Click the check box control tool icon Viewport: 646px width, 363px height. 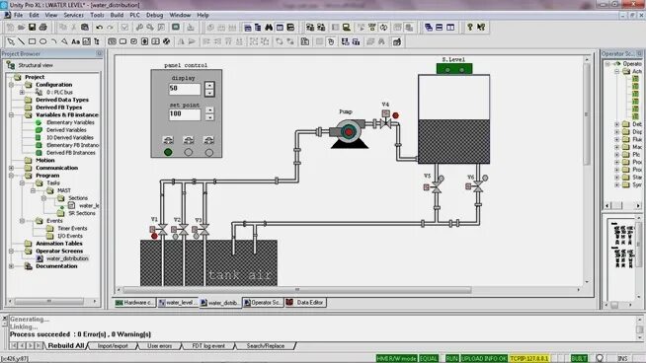134,41
